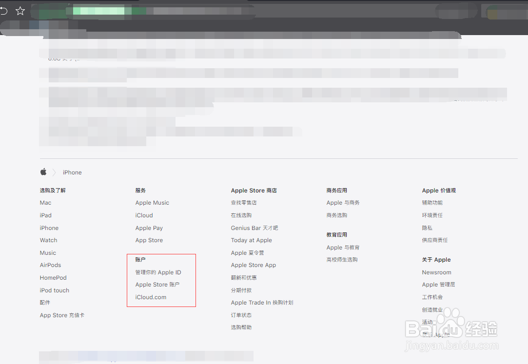Click the Apple 价值观 heading
The width and height of the screenshot is (528, 364).
[x=439, y=191]
